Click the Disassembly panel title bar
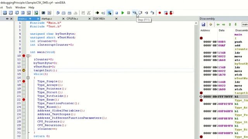Screen dimensions: 248x139 (224, 19)
